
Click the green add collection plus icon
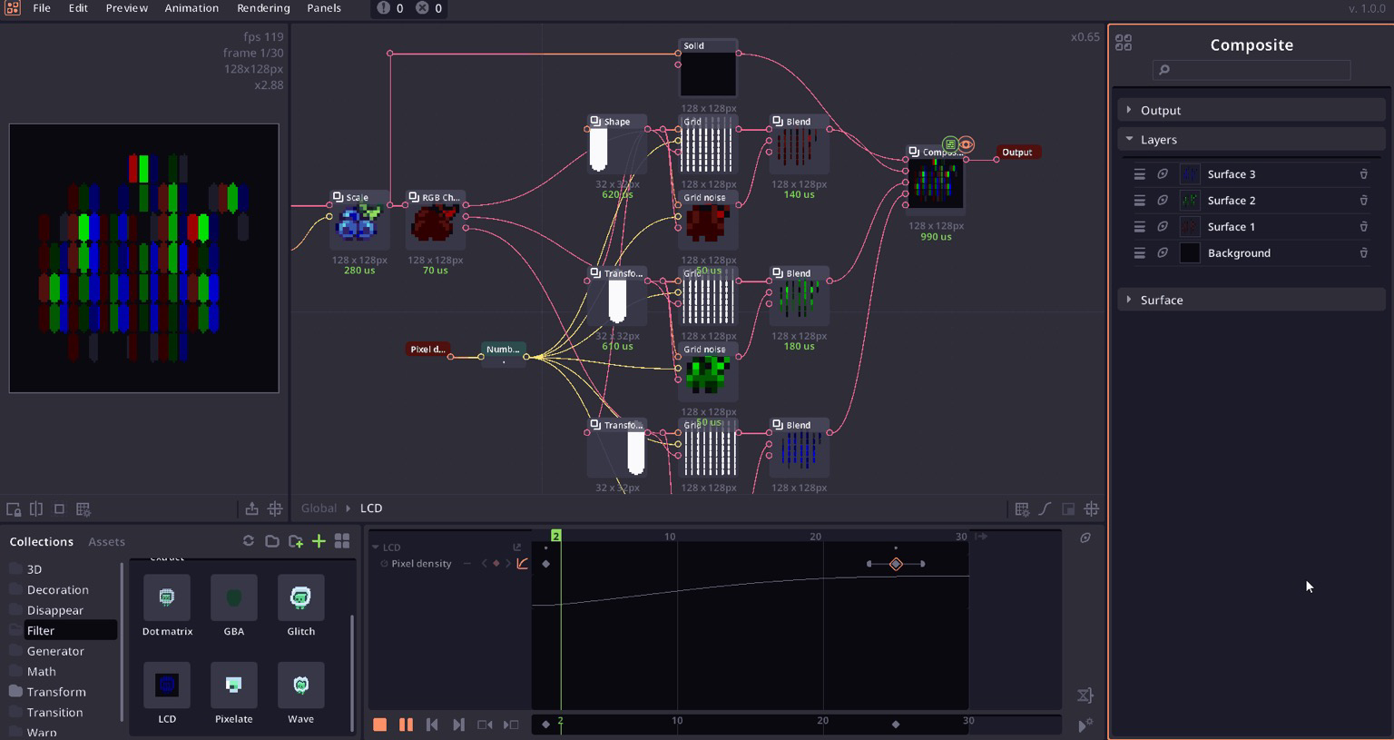[x=319, y=541]
